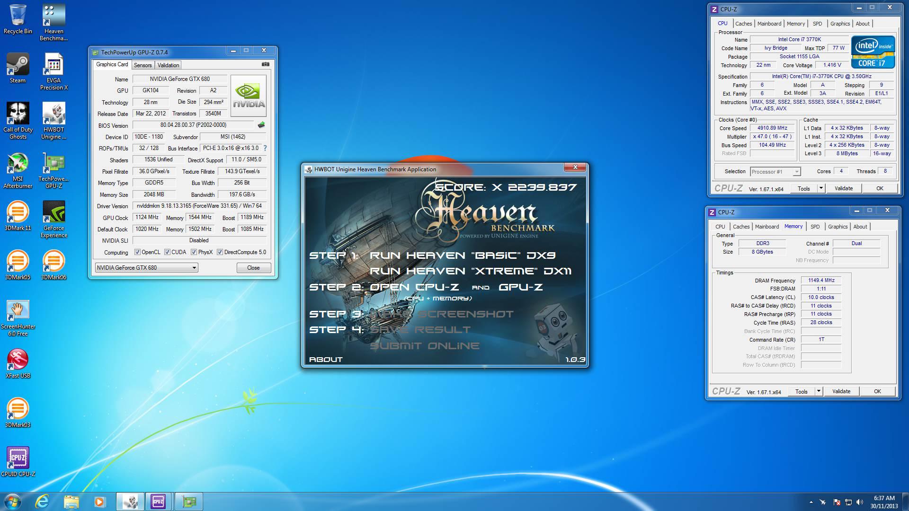Select CPUID CPU-Z desktop icon

(18, 462)
